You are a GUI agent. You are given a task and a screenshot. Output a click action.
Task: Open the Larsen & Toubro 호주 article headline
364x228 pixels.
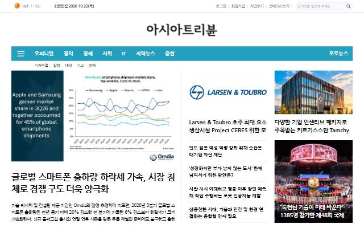[227, 126]
